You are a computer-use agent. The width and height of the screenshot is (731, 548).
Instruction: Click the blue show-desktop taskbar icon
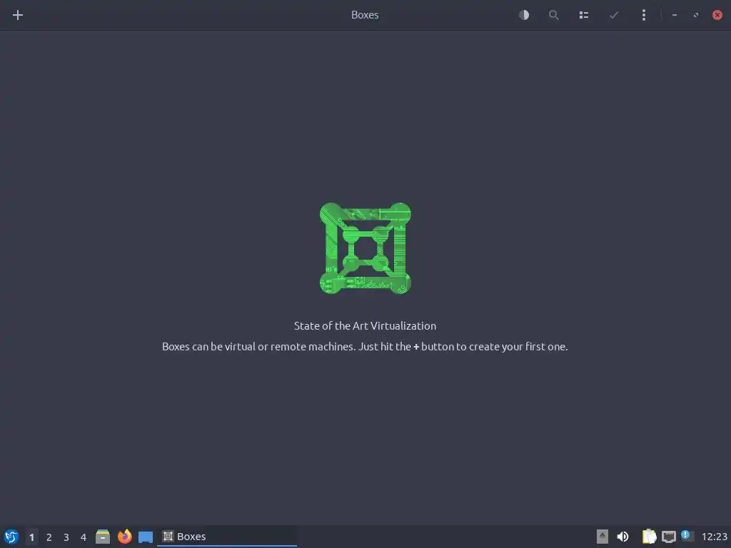coord(146,537)
